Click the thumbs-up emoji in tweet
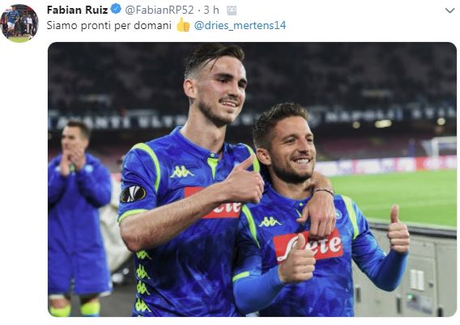The height and width of the screenshot is (325, 460). pyautogui.click(x=183, y=25)
